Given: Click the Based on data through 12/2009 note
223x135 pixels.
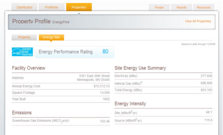Looking at the screenshot, I should pyautogui.click(x=198, y=44).
